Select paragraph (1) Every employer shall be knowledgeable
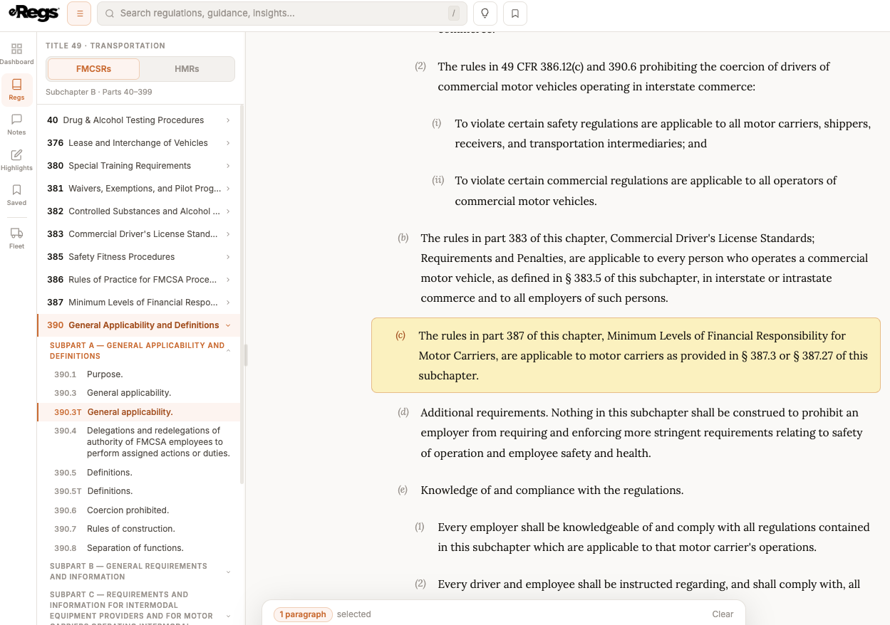This screenshot has width=890, height=625. (643, 537)
